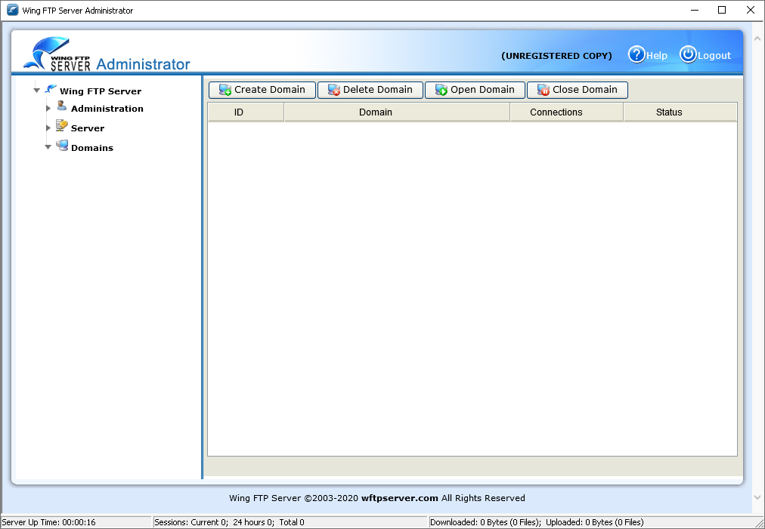Click the Open Domain button
The image size is (765, 529).
pyautogui.click(x=475, y=90)
